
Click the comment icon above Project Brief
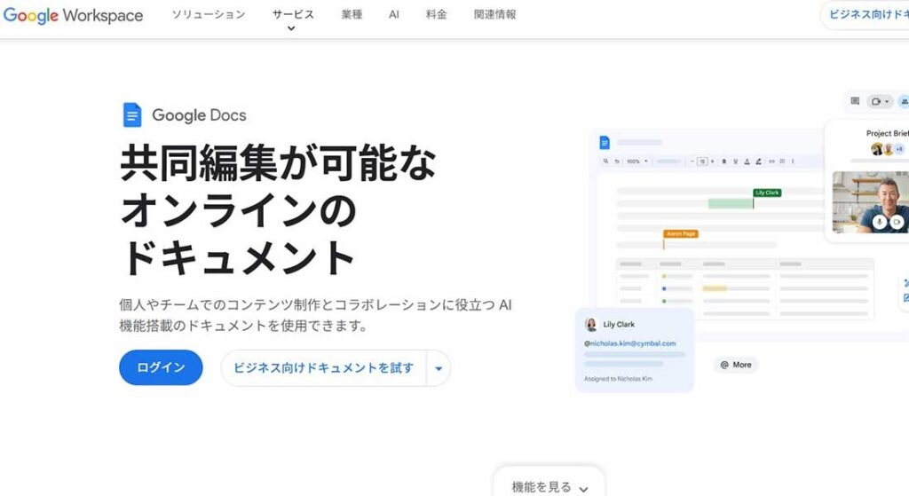(855, 101)
